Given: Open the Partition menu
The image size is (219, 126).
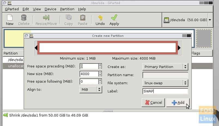Looking at the screenshot, I should 67,9.
